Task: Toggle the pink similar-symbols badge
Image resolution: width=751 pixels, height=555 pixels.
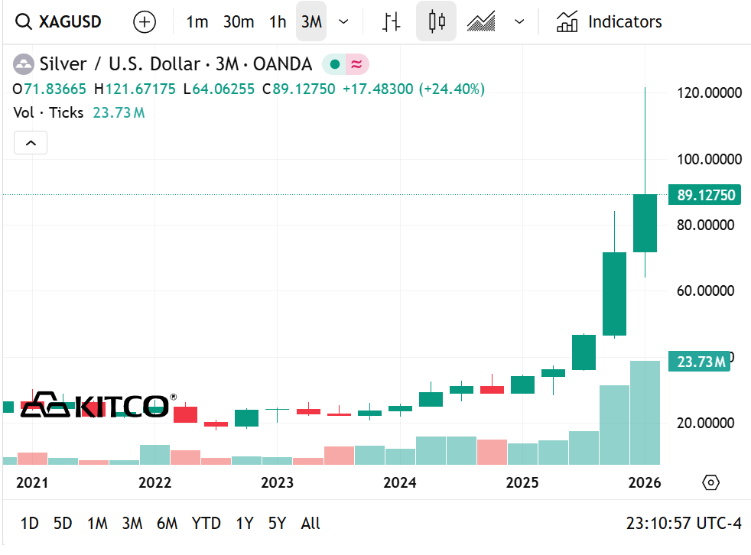Action: tap(356, 63)
